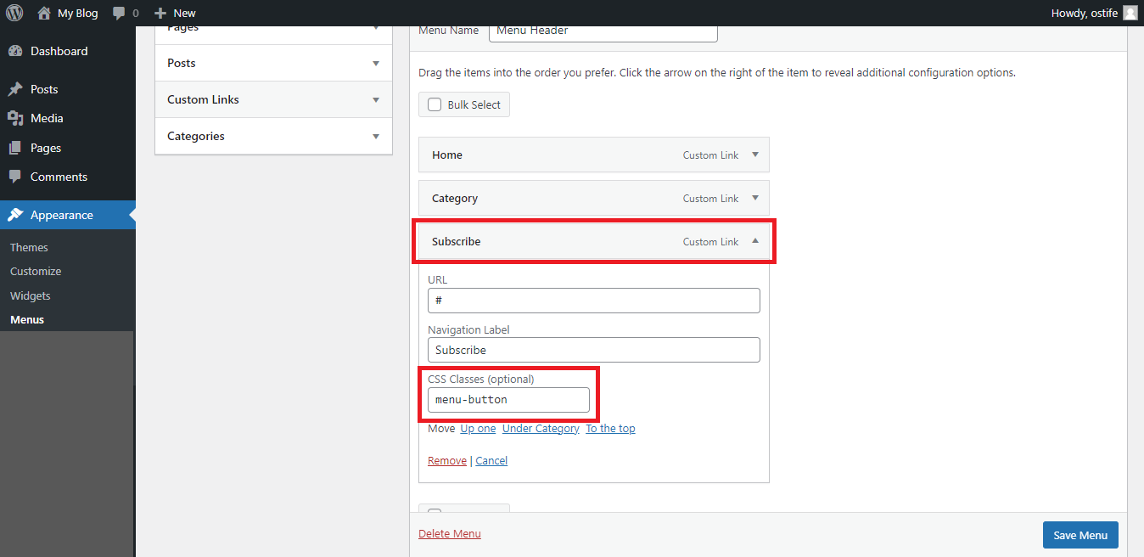Open Dashboard via its gauge icon
Viewport: 1144px width, 557px height.
click(15, 51)
